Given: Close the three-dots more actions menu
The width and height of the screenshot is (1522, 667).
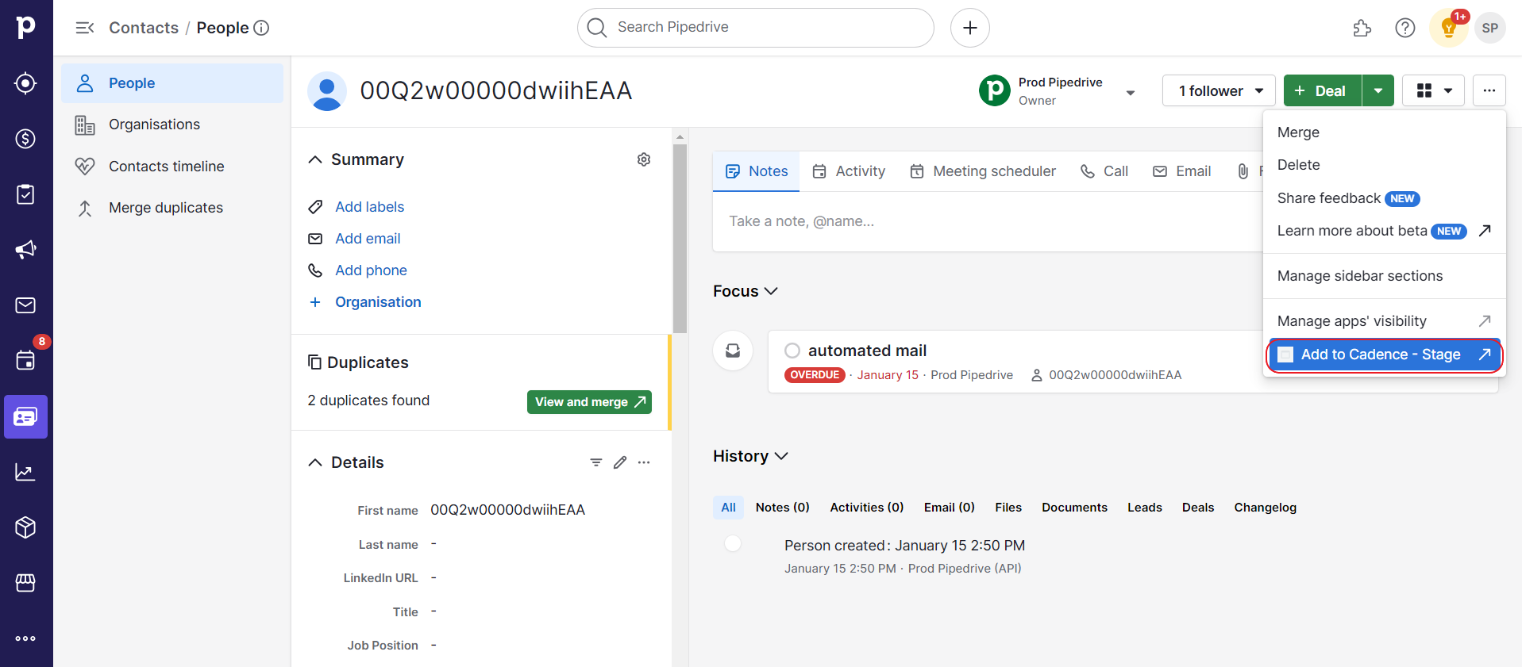Looking at the screenshot, I should [x=1489, y=90].
